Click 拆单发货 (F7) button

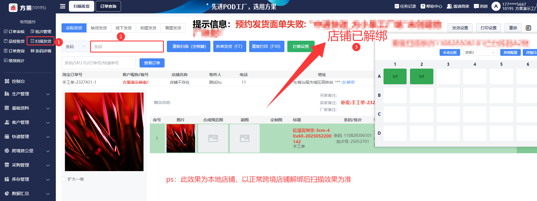pyautogui.click(x=229, y=46)
